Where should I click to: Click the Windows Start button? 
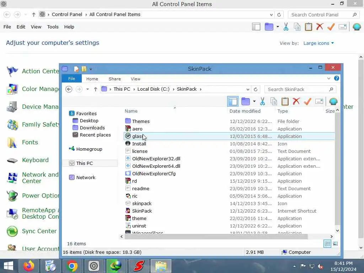pos(9,266)
